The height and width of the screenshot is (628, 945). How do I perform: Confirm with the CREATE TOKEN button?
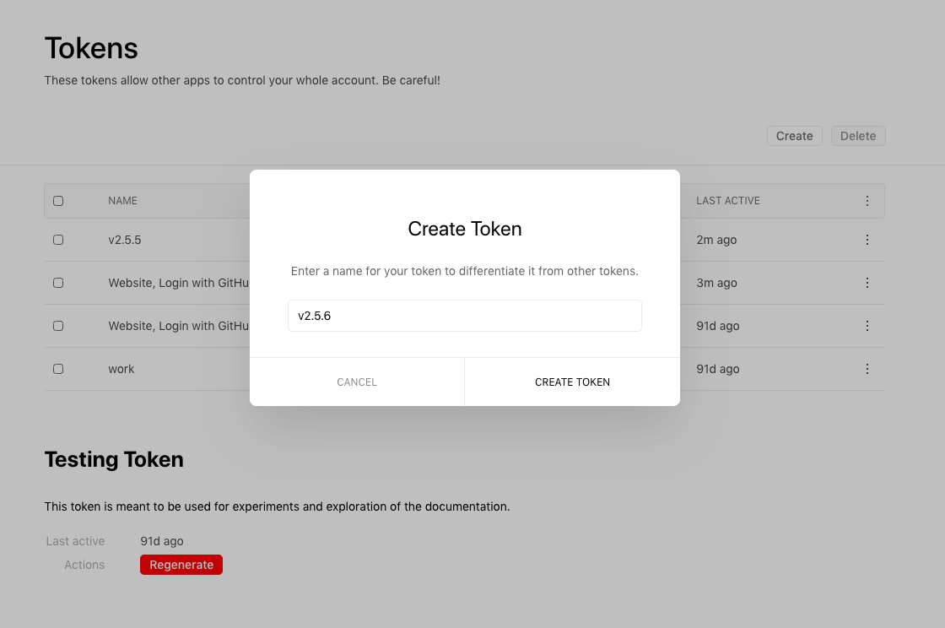point(572,382)
